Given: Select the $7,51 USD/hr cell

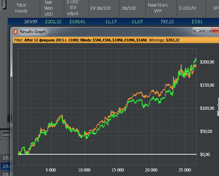Looking at the screenshot, I should (x=197, y=22).
